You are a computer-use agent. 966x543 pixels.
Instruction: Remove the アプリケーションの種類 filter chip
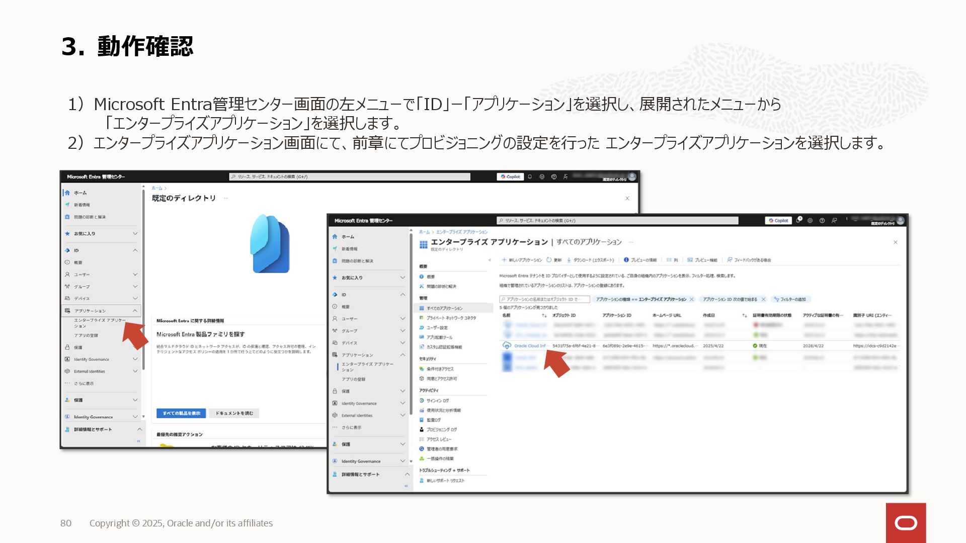click(692, 299)
